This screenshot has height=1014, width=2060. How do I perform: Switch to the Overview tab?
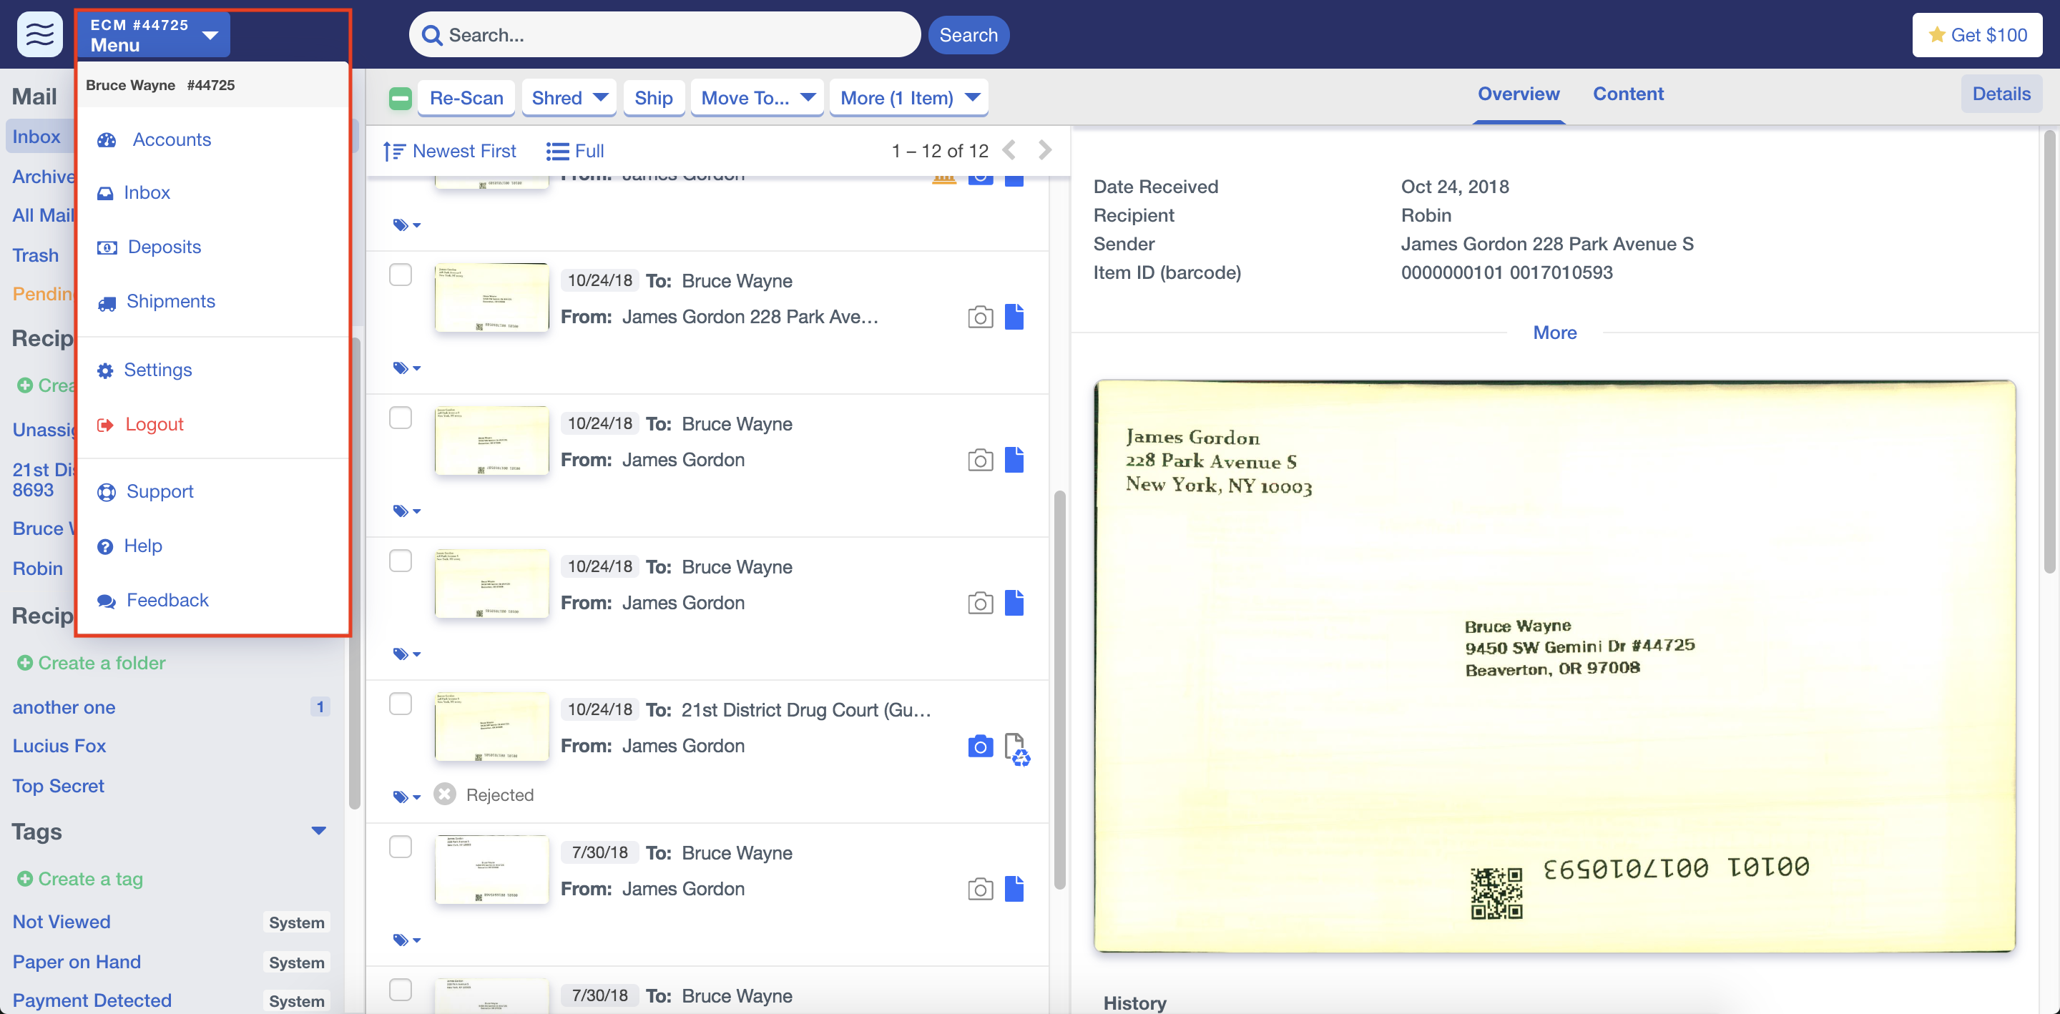1518,94
